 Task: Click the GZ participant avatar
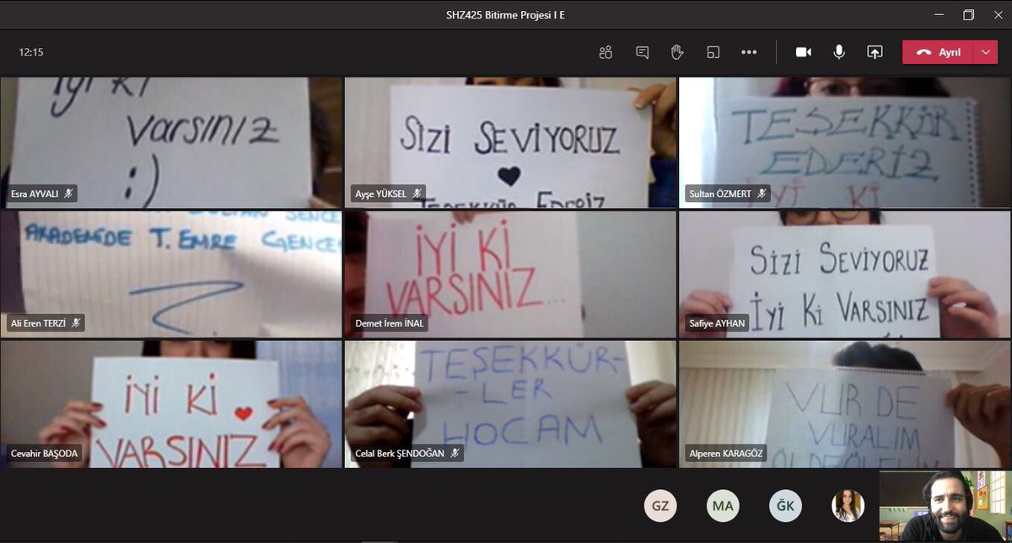[660, 506]
